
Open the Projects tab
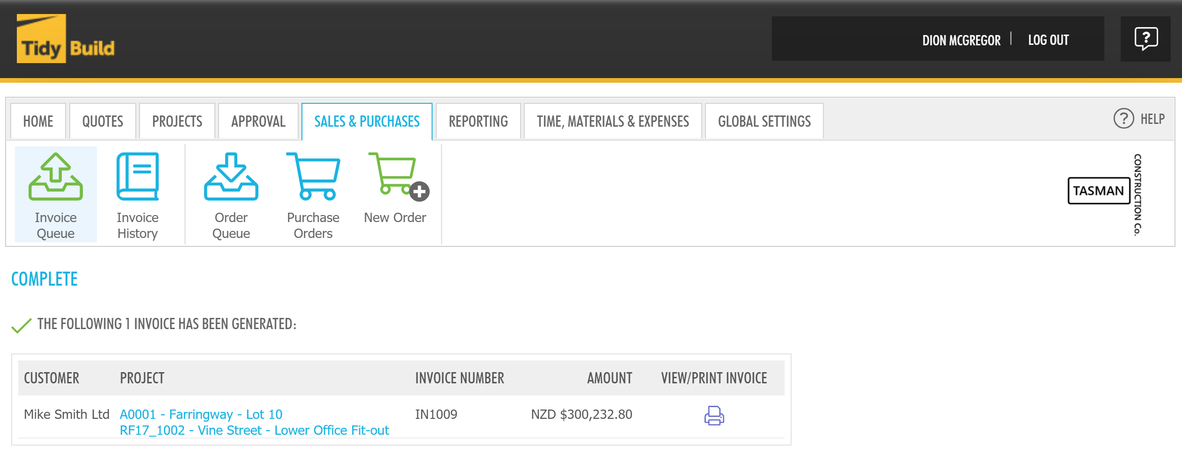(177, 122)
